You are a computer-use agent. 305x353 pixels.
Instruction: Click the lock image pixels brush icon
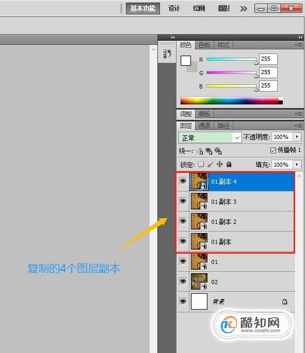click(210, 164)
